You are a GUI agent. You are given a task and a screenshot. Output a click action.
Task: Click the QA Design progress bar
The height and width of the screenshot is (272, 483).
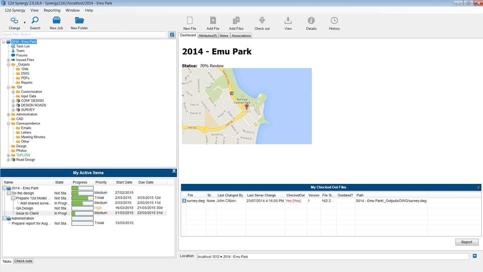click(x=83, y=208)
